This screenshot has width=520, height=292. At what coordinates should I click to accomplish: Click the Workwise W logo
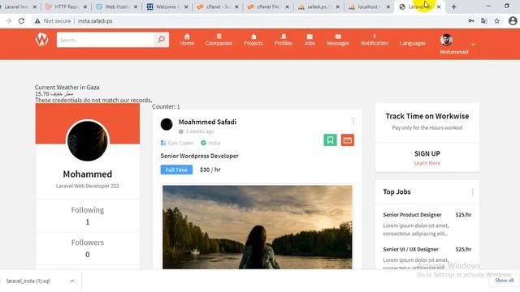click(x=42, y=40)
